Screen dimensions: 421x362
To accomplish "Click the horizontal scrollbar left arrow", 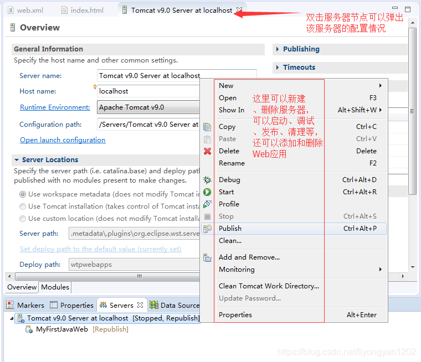I will [9, 276].
